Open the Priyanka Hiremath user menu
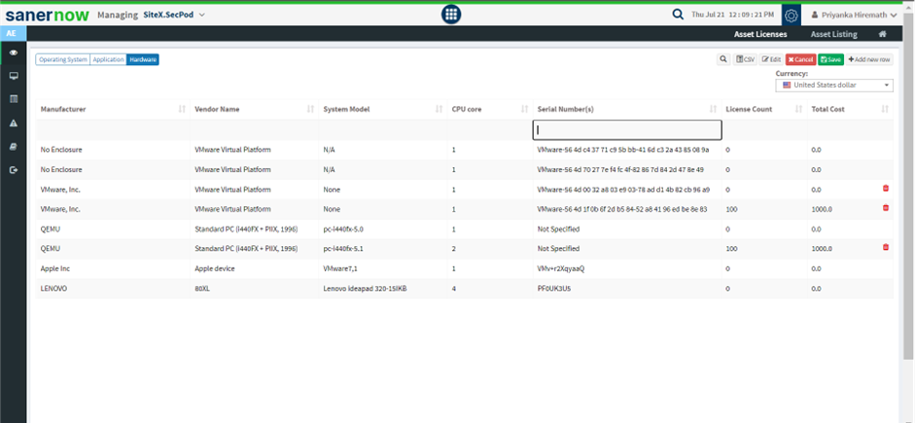Screen dimensions: 915x423 855,16
